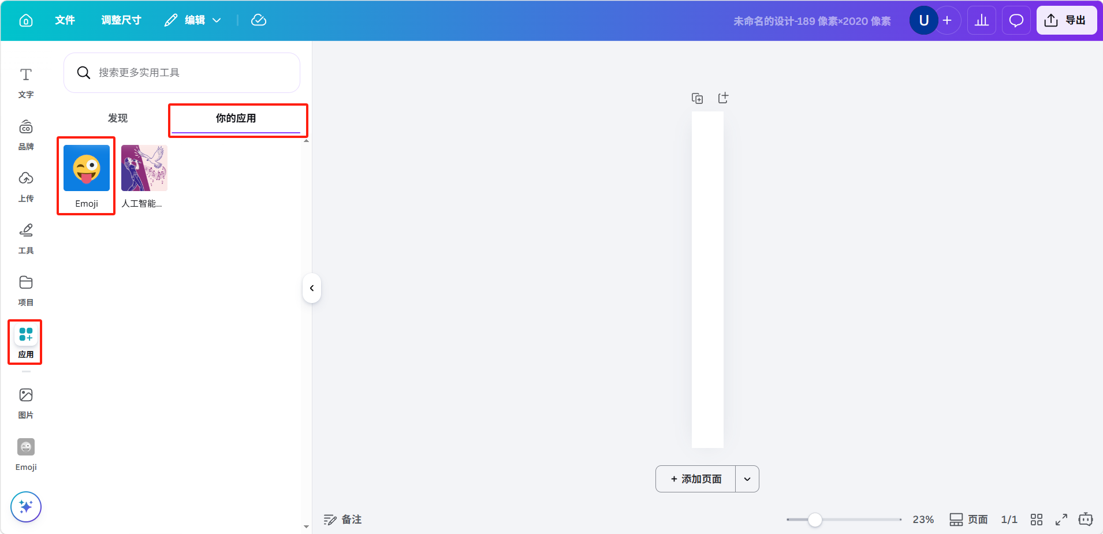Click the home icon in top bar
This screenshot has width=1103, height=534.
coord(26,21)
